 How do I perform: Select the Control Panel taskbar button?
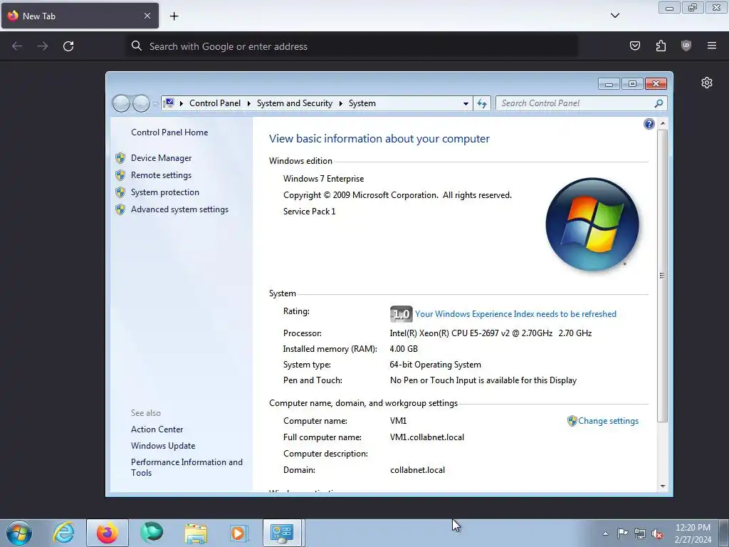[x=283, y=533]
